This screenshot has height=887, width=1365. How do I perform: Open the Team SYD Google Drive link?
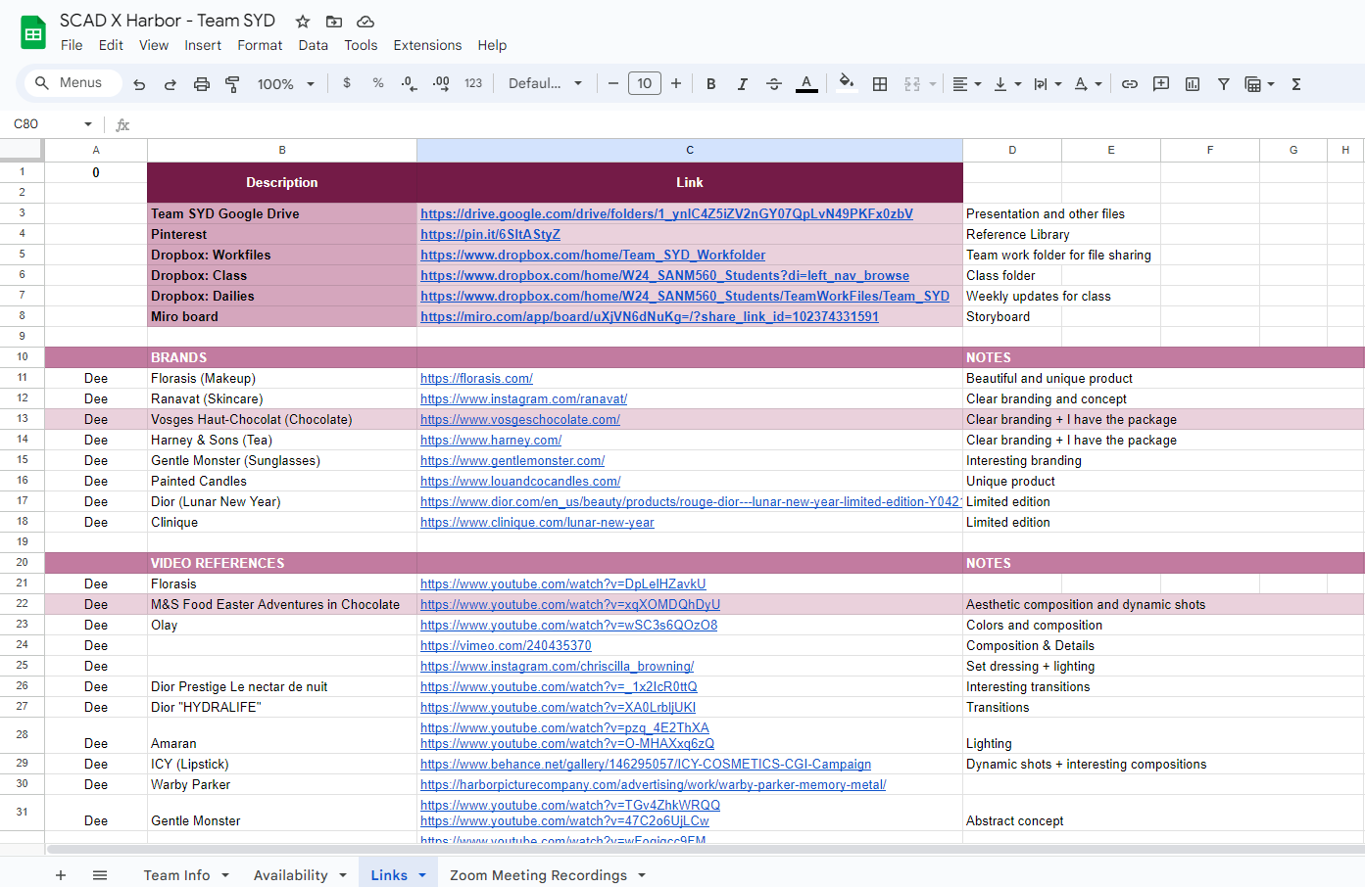tap(666, 213)
